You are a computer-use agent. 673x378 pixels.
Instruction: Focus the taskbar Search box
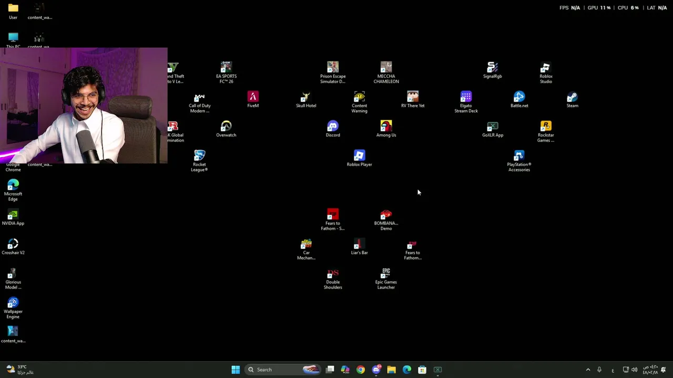pyautogui.click(x=283, y=370)
